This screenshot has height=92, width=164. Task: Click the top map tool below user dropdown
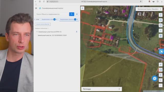click(x=161, y=15)
